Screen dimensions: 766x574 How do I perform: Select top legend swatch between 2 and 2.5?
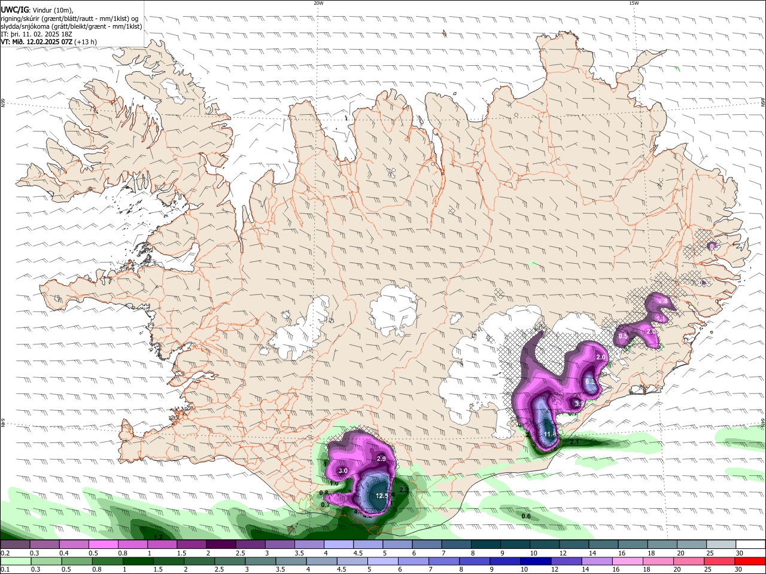221,544
